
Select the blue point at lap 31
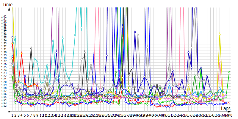[x=107, y=56]
